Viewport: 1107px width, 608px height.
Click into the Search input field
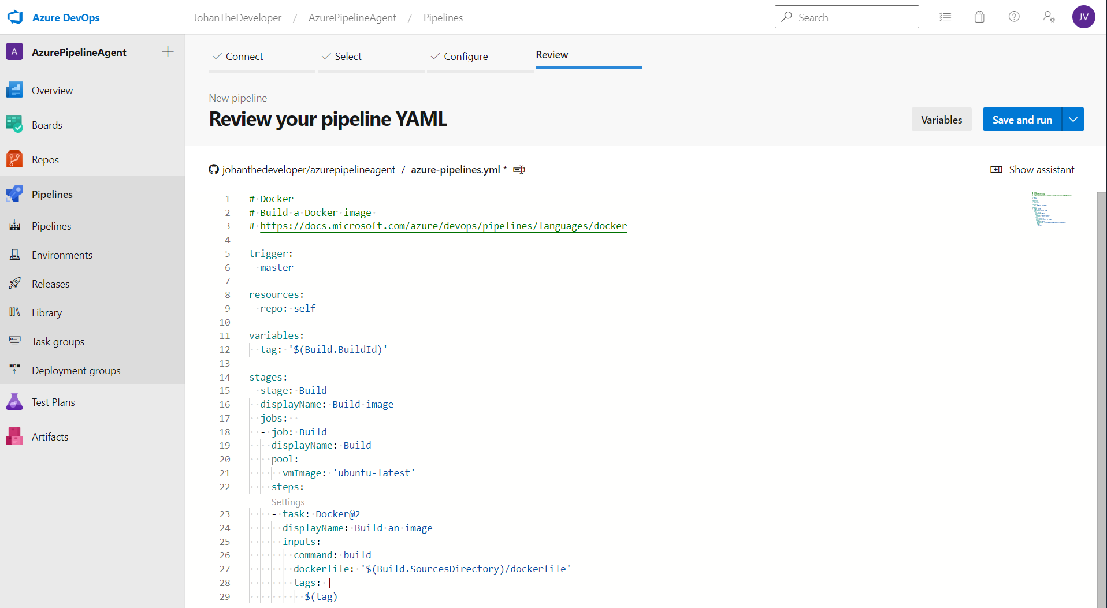coord(846,17)
